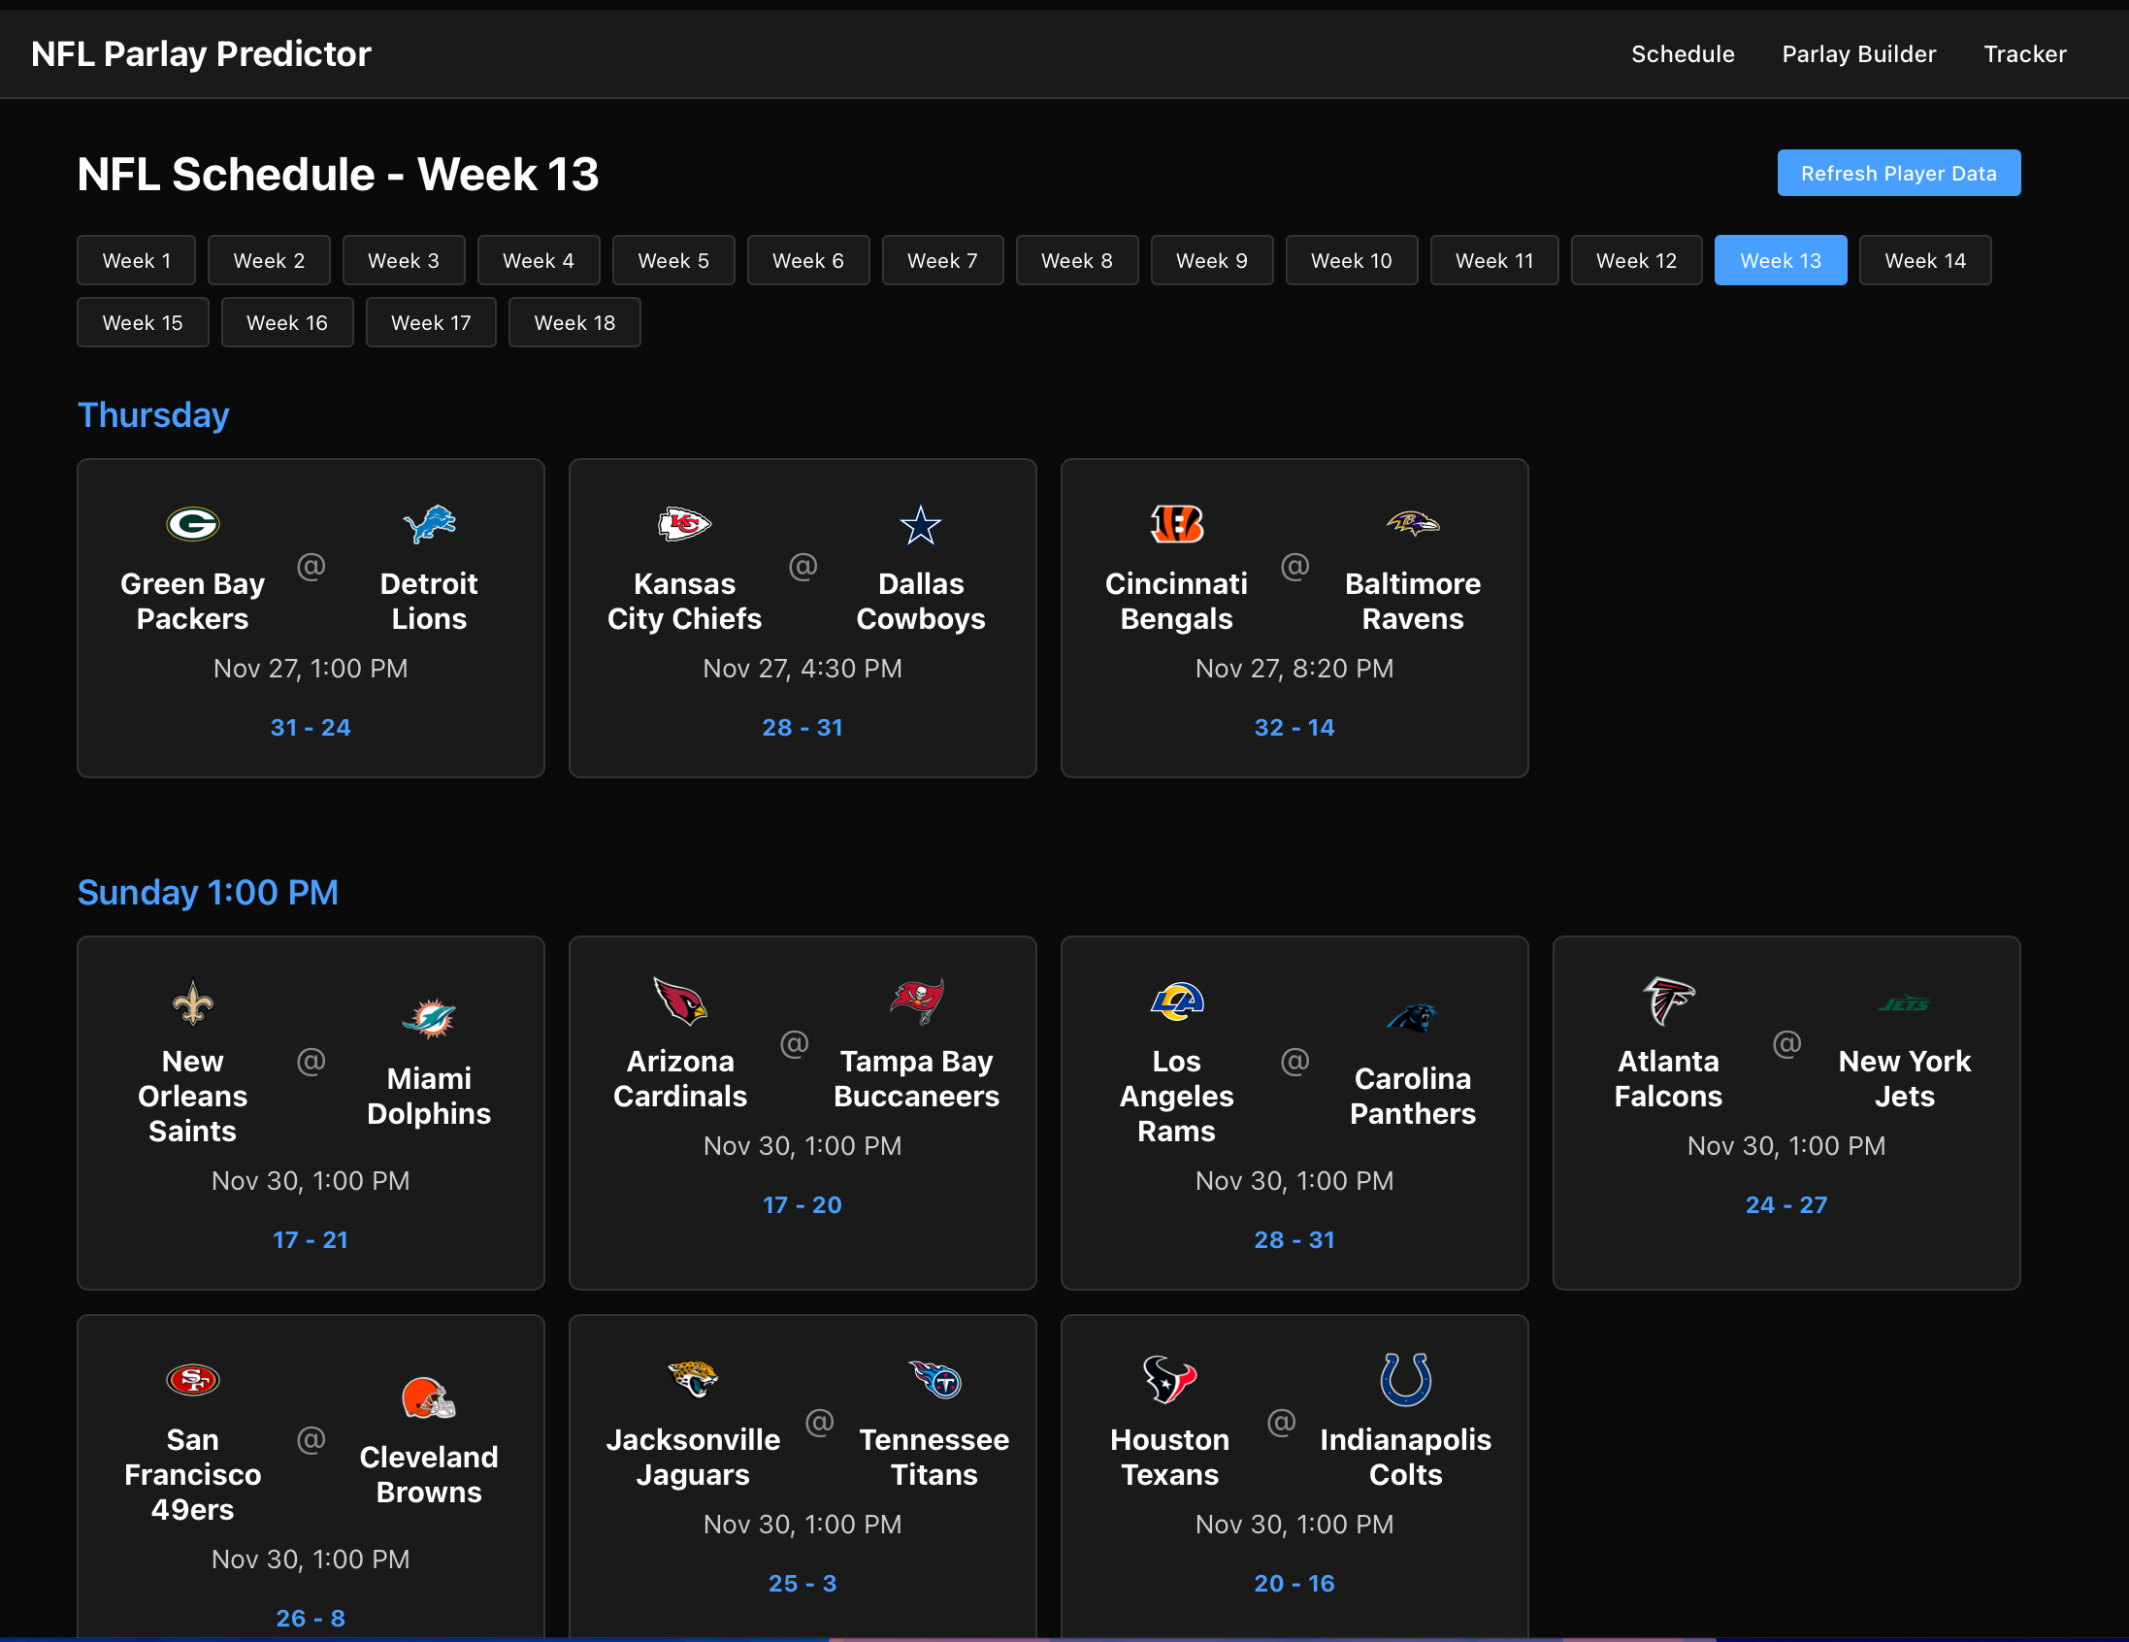
Task: Switch to Week 1 schedule
Action: [x=137, y=260]
